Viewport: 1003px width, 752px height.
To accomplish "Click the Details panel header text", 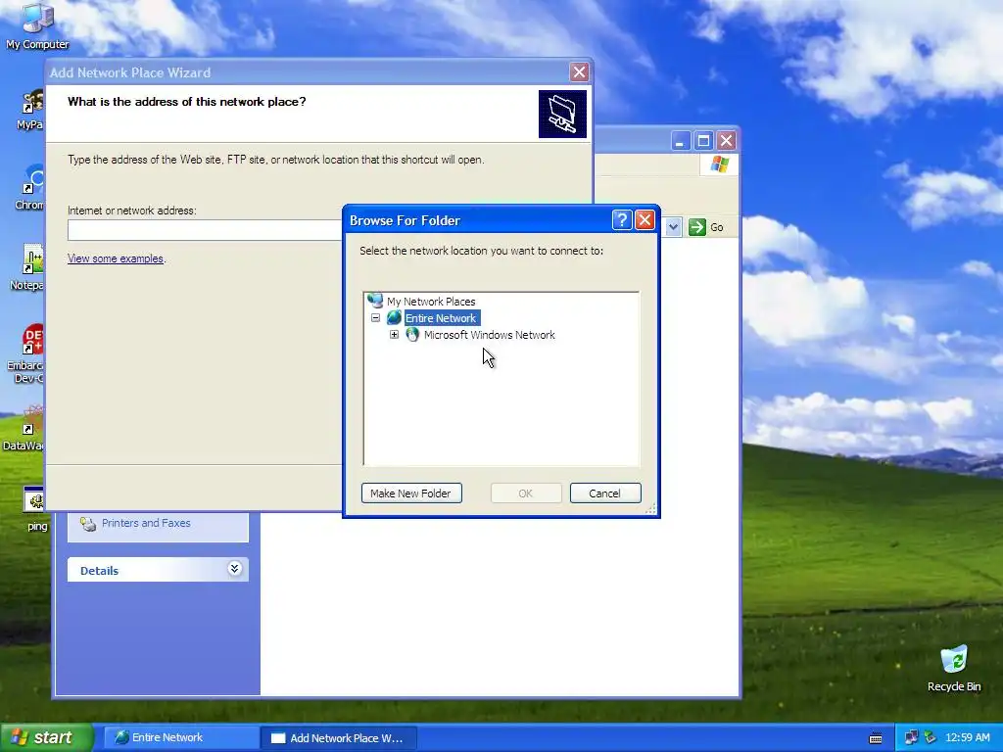I will (x=99, y=571).
